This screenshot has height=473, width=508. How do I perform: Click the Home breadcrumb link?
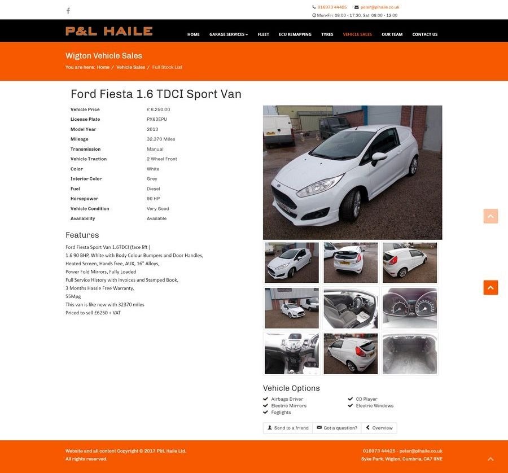(x=103, y=67)
